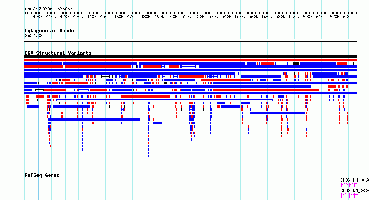Select blue variant spanning 560k to 598k
This screenshot has height=200, width=369.
pyautogui.click(x=277, y=113)
